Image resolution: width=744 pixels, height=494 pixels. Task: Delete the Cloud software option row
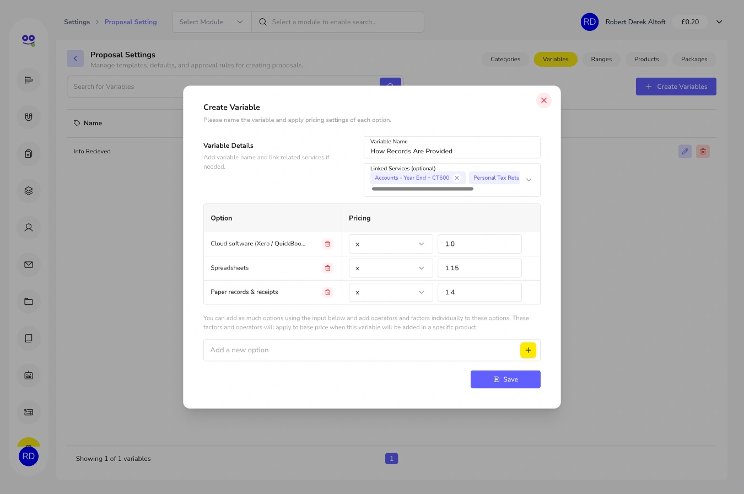327,244
